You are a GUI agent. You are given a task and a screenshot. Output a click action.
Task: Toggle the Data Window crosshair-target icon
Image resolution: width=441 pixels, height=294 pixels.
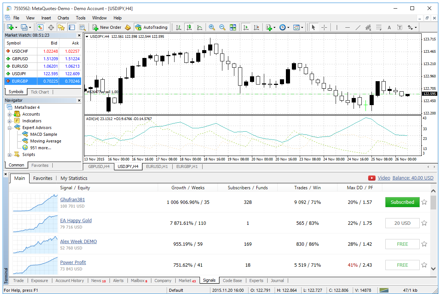pos(51,27)
